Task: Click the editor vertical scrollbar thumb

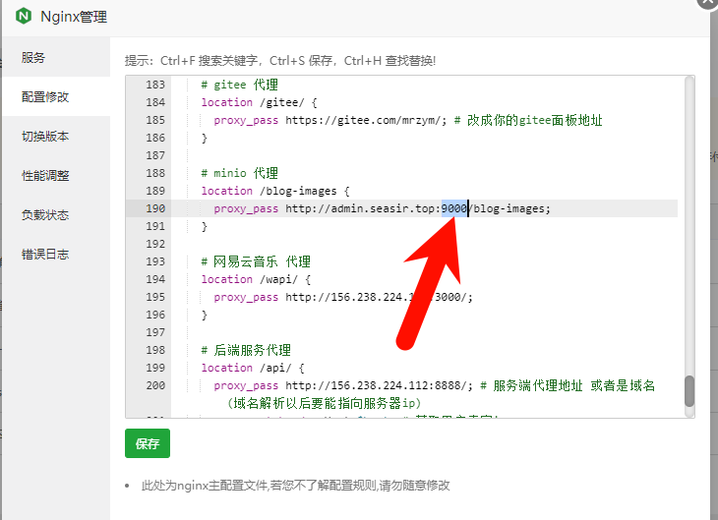Action: click(x=689, y=391)
